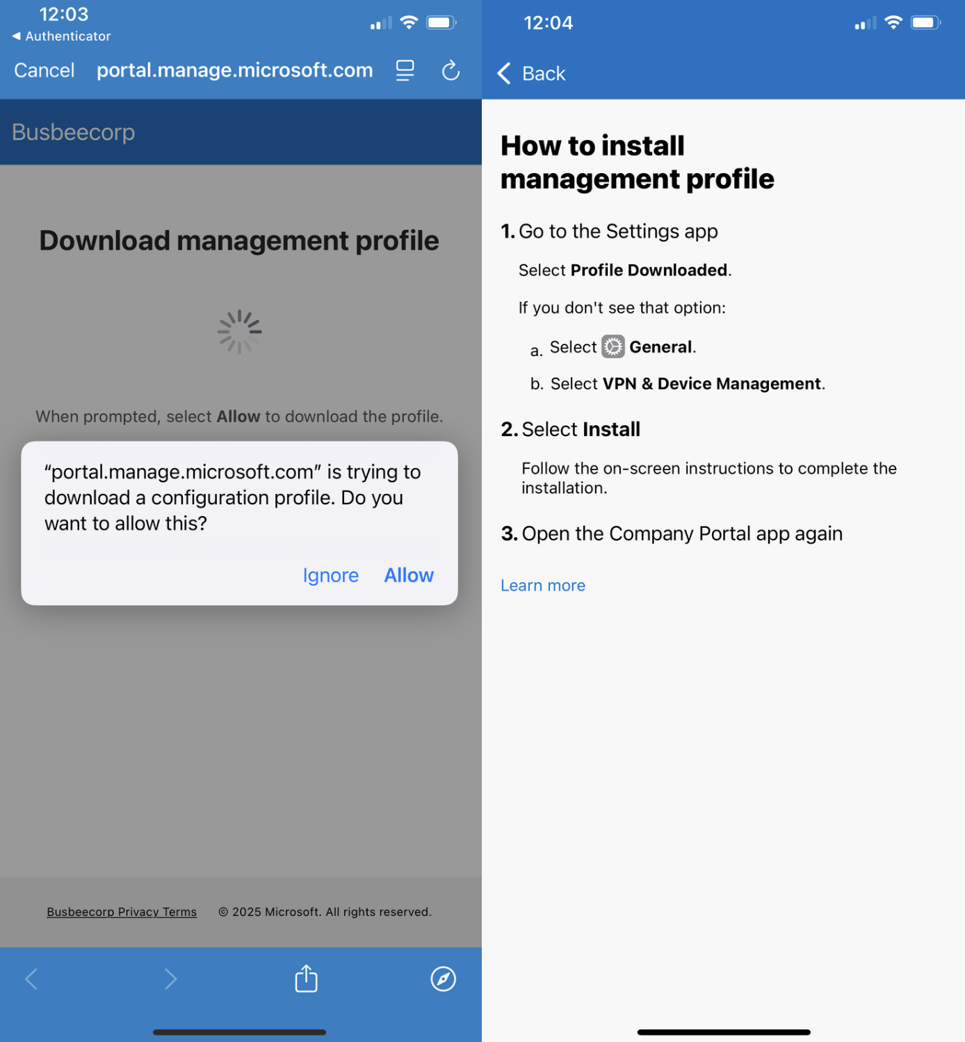Tap the loading spinner on the profile page
The width and height of the screenshot is (965, 1042).
coord(239,332)
